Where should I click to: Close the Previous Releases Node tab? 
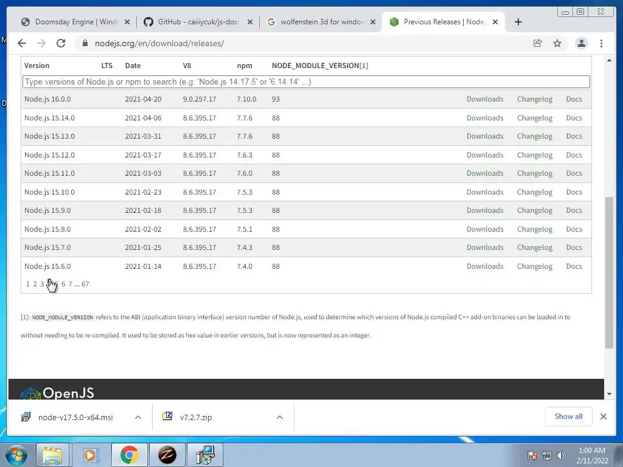pos(495,22)
